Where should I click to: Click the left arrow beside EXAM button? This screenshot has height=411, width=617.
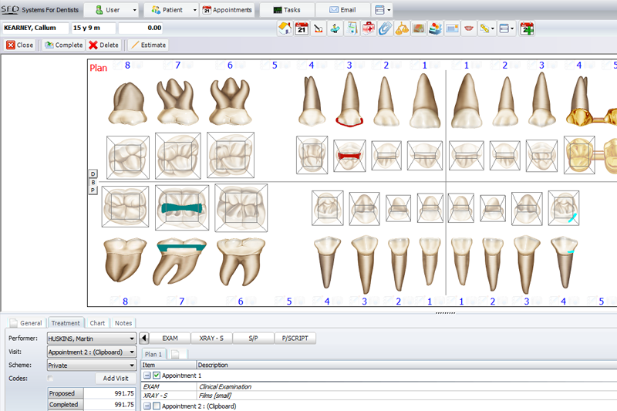[143, 338]
